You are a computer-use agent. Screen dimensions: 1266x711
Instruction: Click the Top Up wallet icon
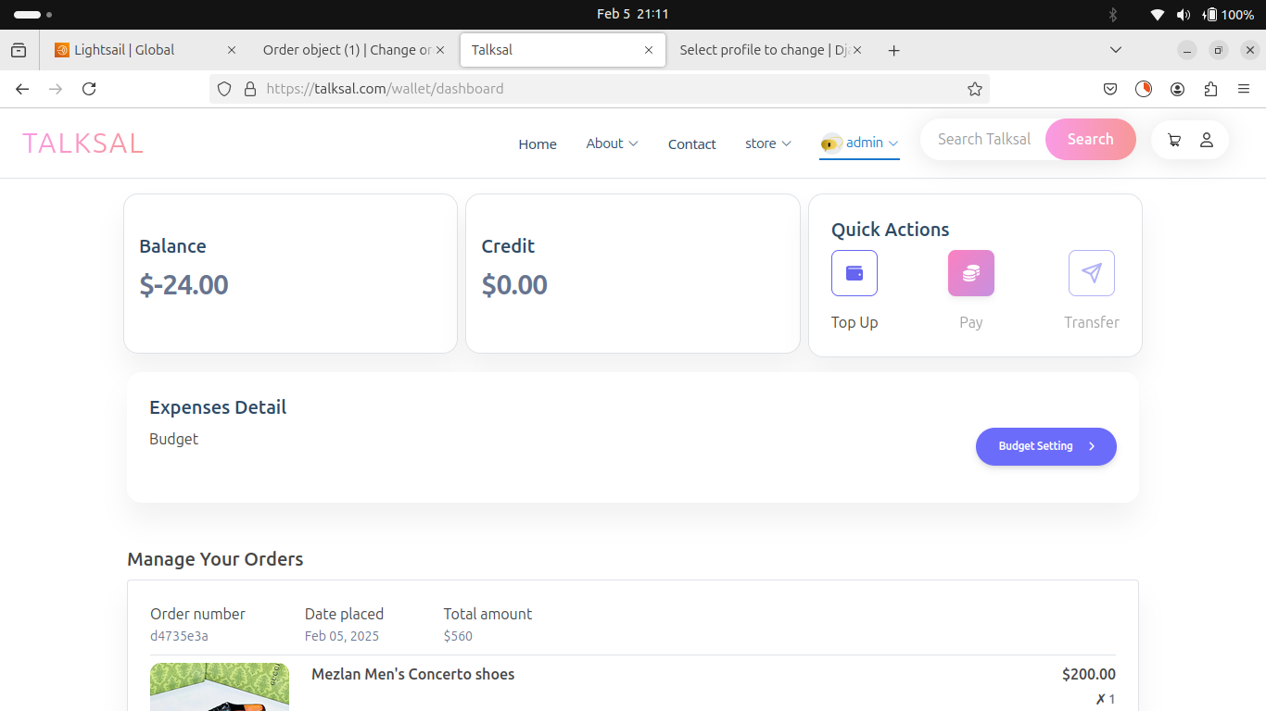[855, 273]
